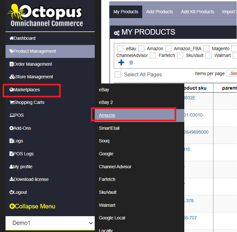Tick the Magento checkbox
Image resolution: width=237 pixels, height=232 pixels.
206,49
